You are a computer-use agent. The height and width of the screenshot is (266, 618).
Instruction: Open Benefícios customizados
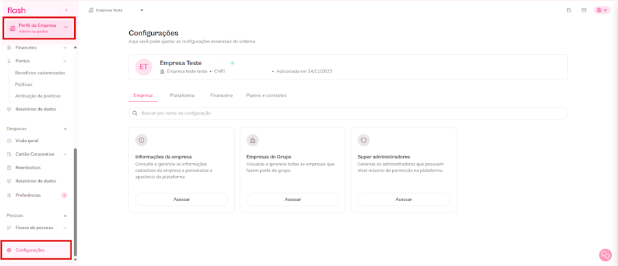40,73
